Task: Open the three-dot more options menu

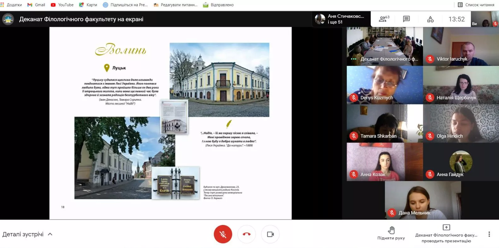Action: point(489,234)
